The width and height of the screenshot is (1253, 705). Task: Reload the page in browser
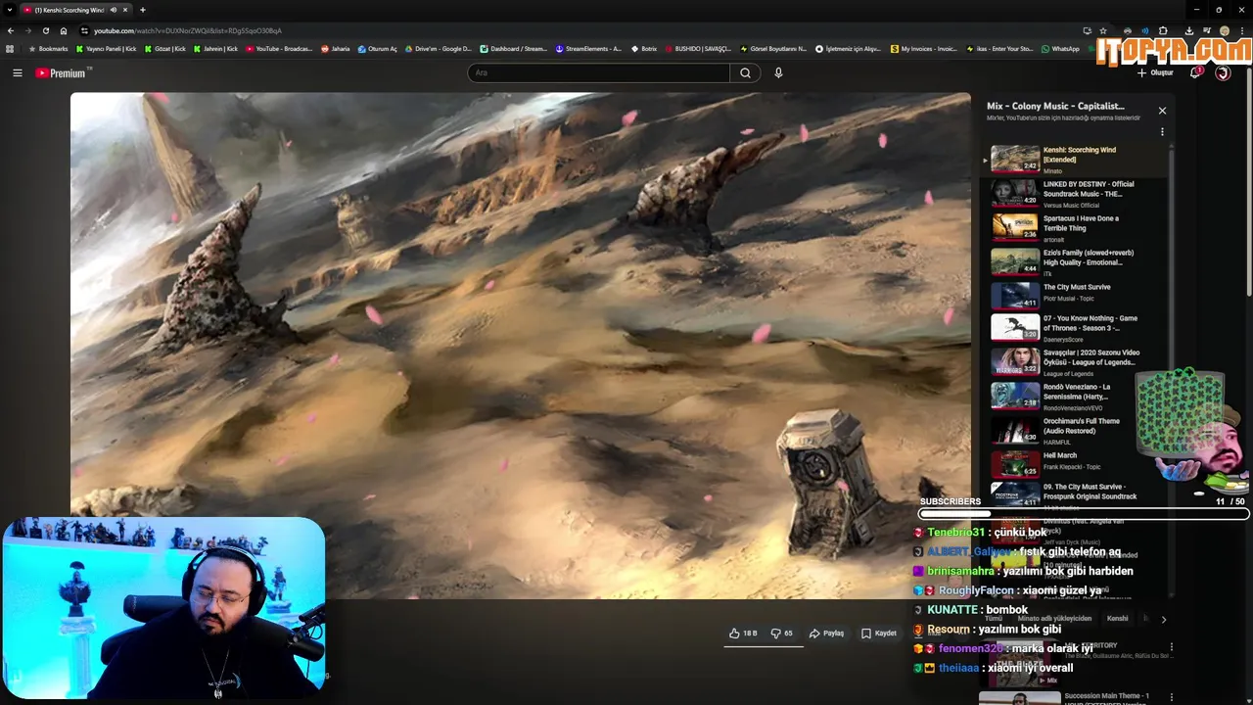point(46,30)
